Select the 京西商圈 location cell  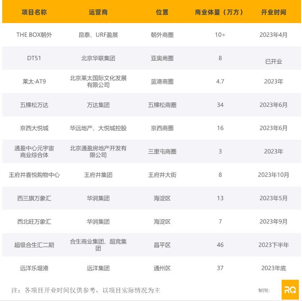click(162, 128)
